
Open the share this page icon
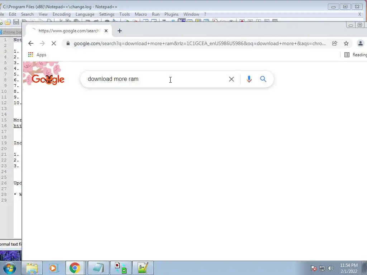(x=334, y=43)
